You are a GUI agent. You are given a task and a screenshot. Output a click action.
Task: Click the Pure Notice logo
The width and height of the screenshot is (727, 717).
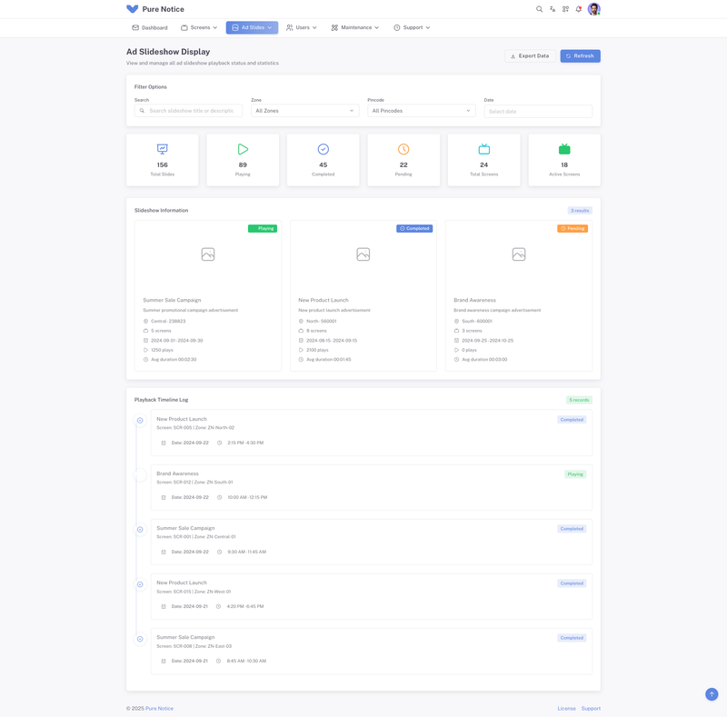pyautogui.click(x=154, y=9)
